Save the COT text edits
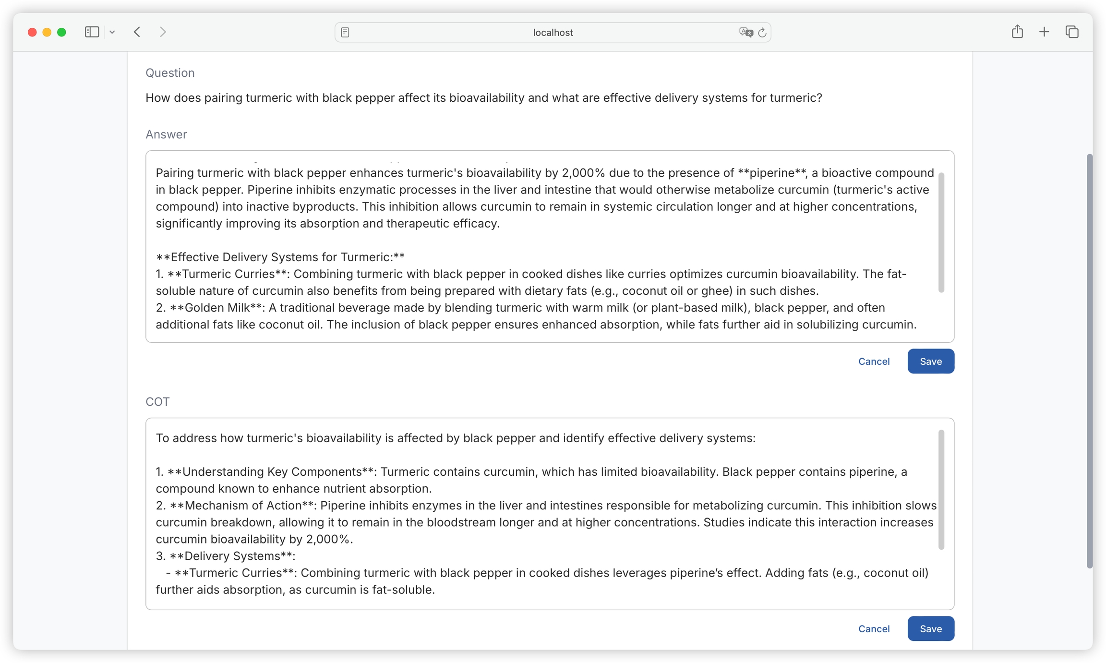 930,628
